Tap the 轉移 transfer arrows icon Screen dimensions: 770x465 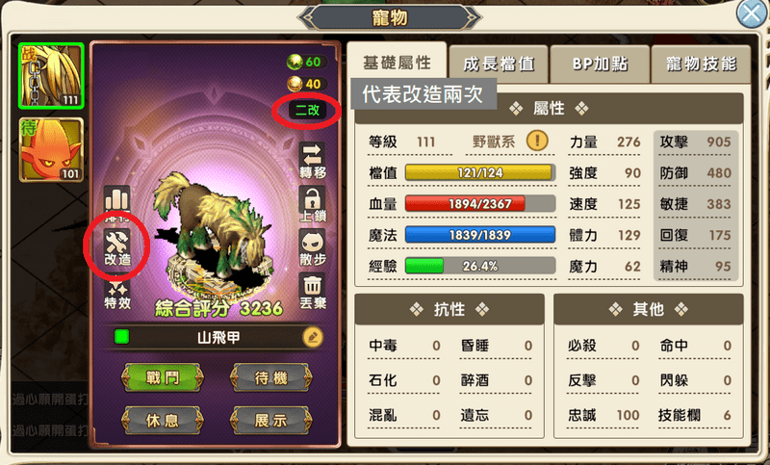313,161
